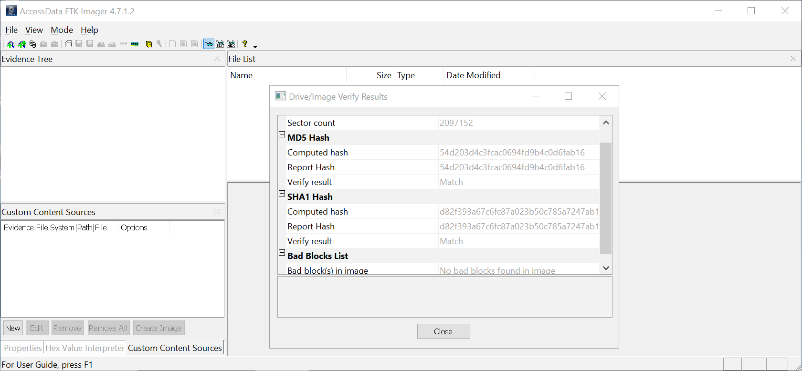Collapse the MD5 Hash section
Viewport: 802px width, 371px height.
click(x=282, y=134)
